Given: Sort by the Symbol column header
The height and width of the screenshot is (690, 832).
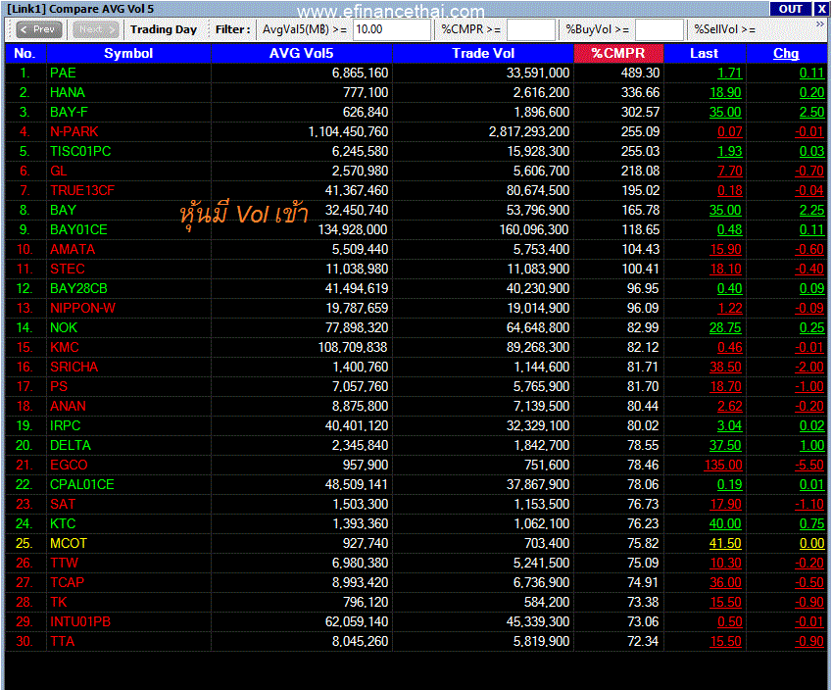Looking at the screenshot, I should point(128,53).
